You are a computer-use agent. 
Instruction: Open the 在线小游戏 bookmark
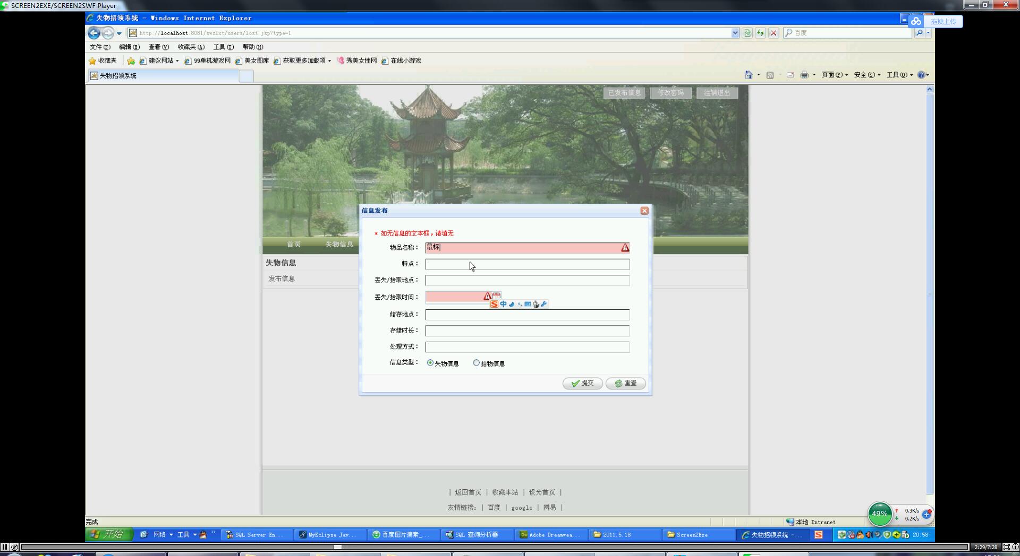pos(401,60)
